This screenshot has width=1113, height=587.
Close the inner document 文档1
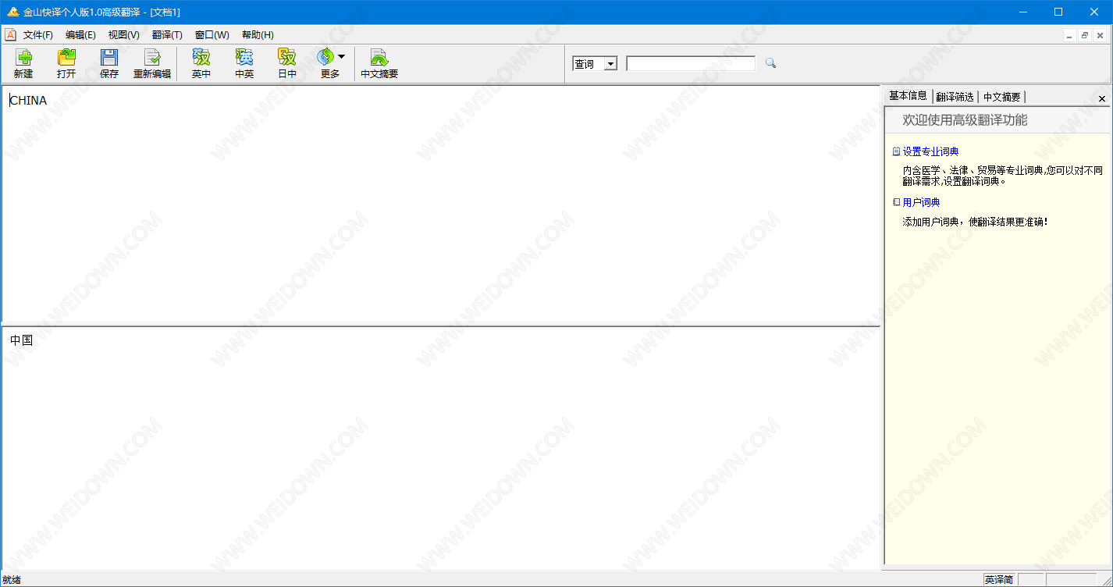point(1100,35)
